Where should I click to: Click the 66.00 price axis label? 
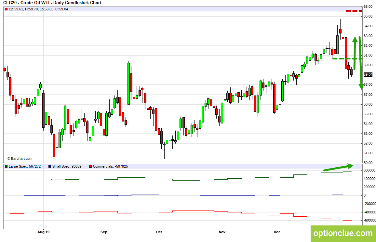tap(368, 7)
